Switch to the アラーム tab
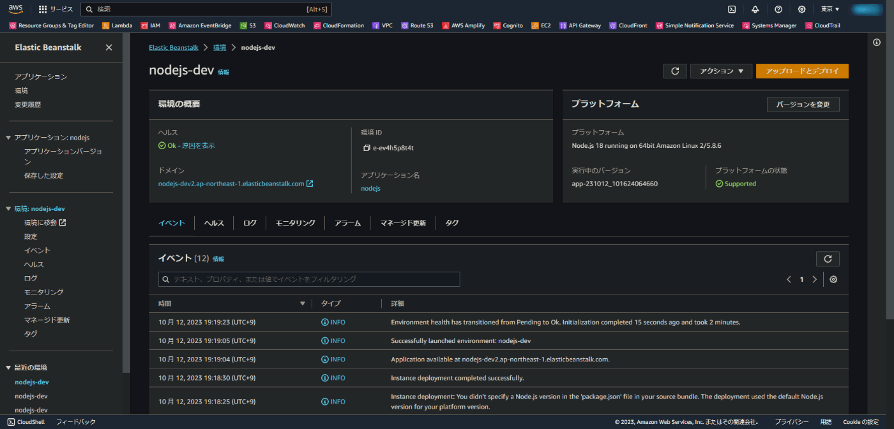 (x=347, y=223)
